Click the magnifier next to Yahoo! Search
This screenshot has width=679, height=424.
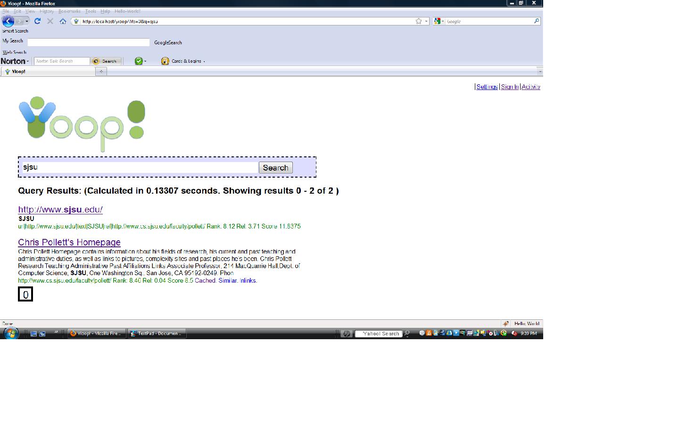[407, 334]
